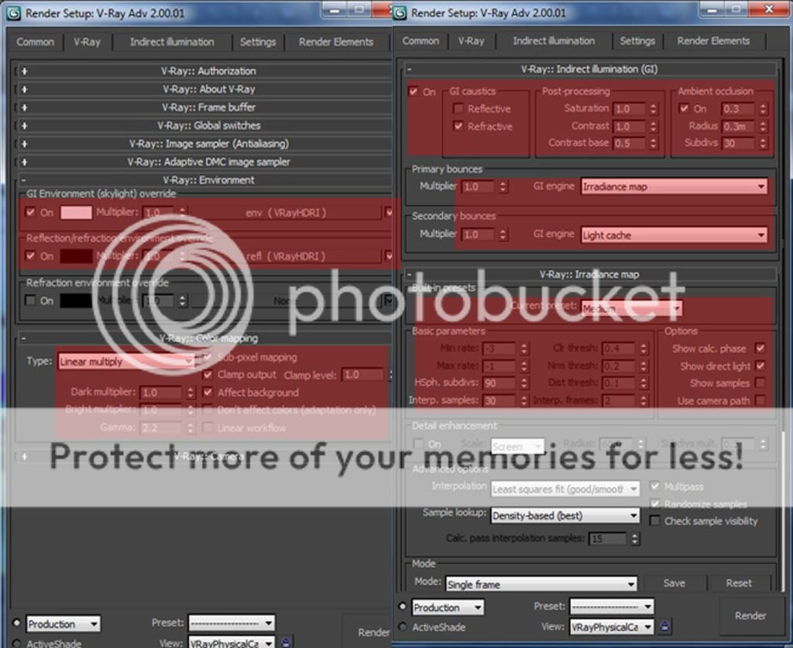
Task: Enable the Check sample visibility checkbox
Action: [654, 520]
